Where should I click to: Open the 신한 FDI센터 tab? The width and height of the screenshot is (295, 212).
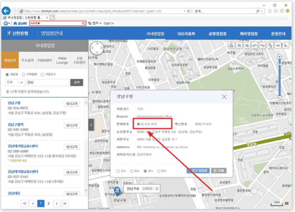79,60
